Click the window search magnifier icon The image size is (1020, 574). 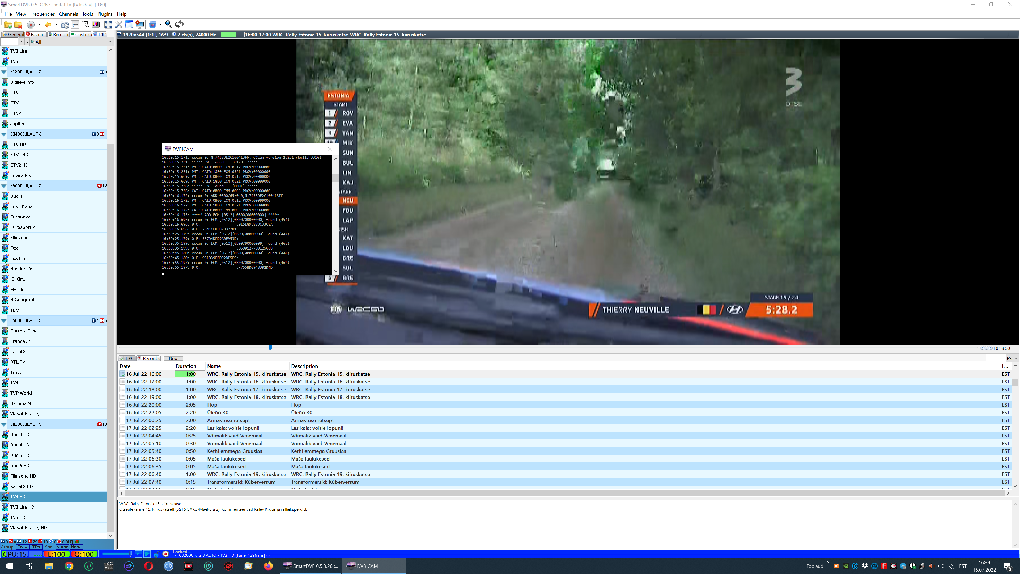tap(85, 24)
